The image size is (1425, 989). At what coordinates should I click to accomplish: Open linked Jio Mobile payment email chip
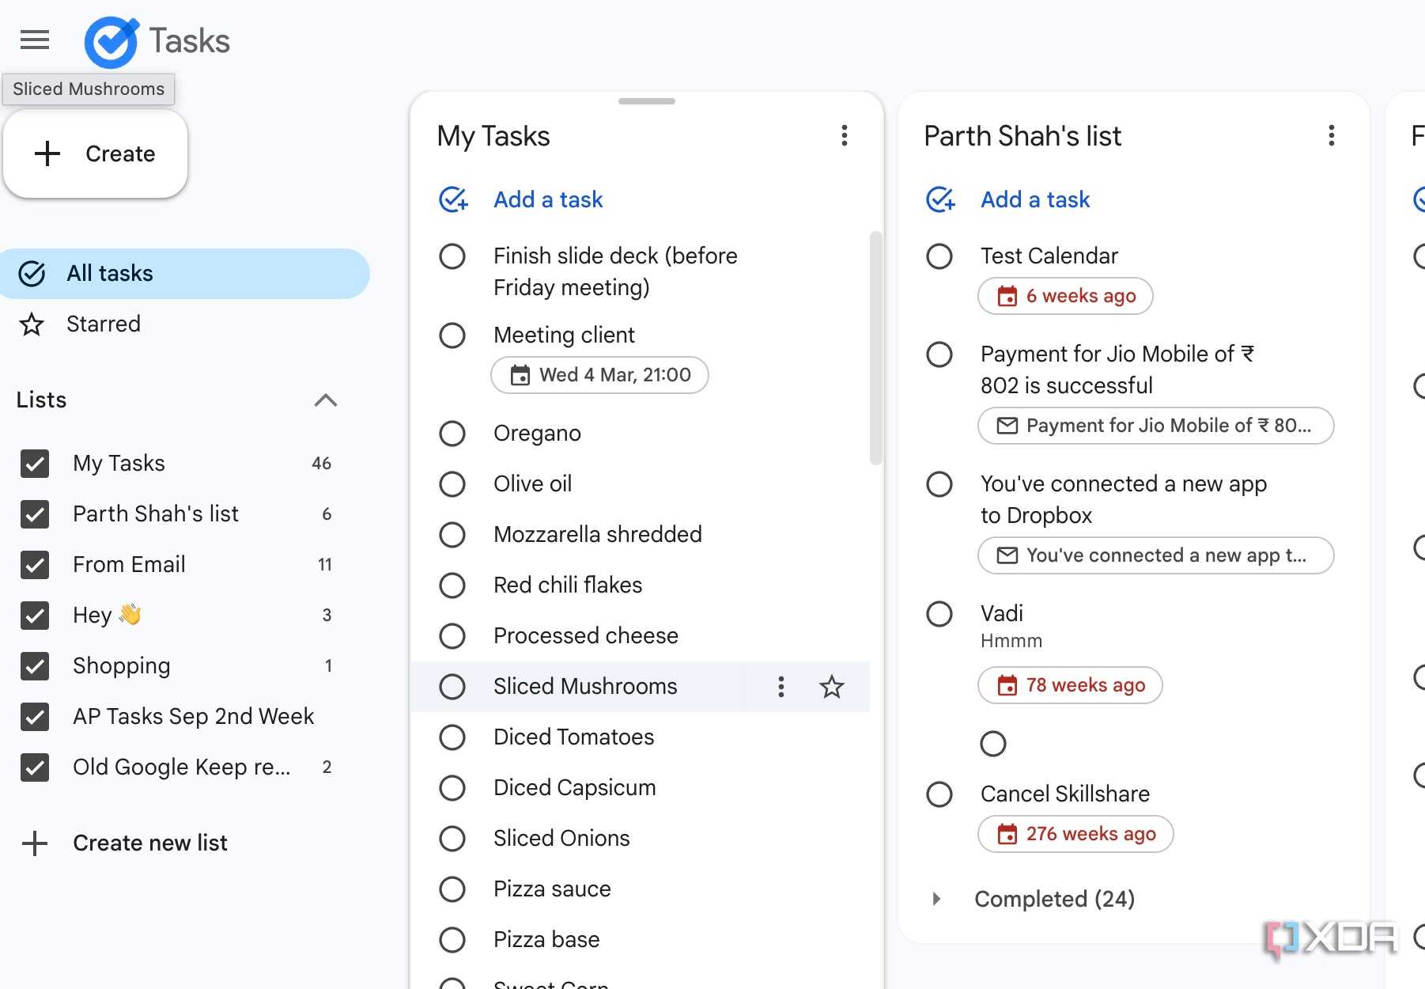click(1156, 426)
